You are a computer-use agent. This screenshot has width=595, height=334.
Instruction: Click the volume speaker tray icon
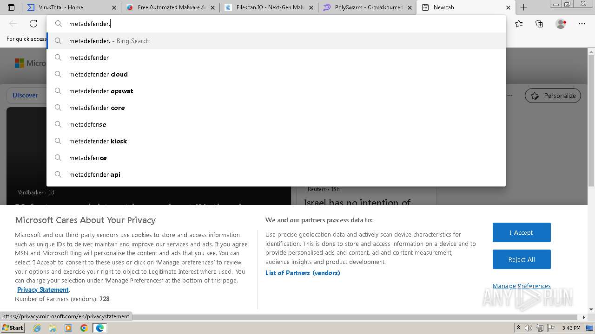[529, 328]
